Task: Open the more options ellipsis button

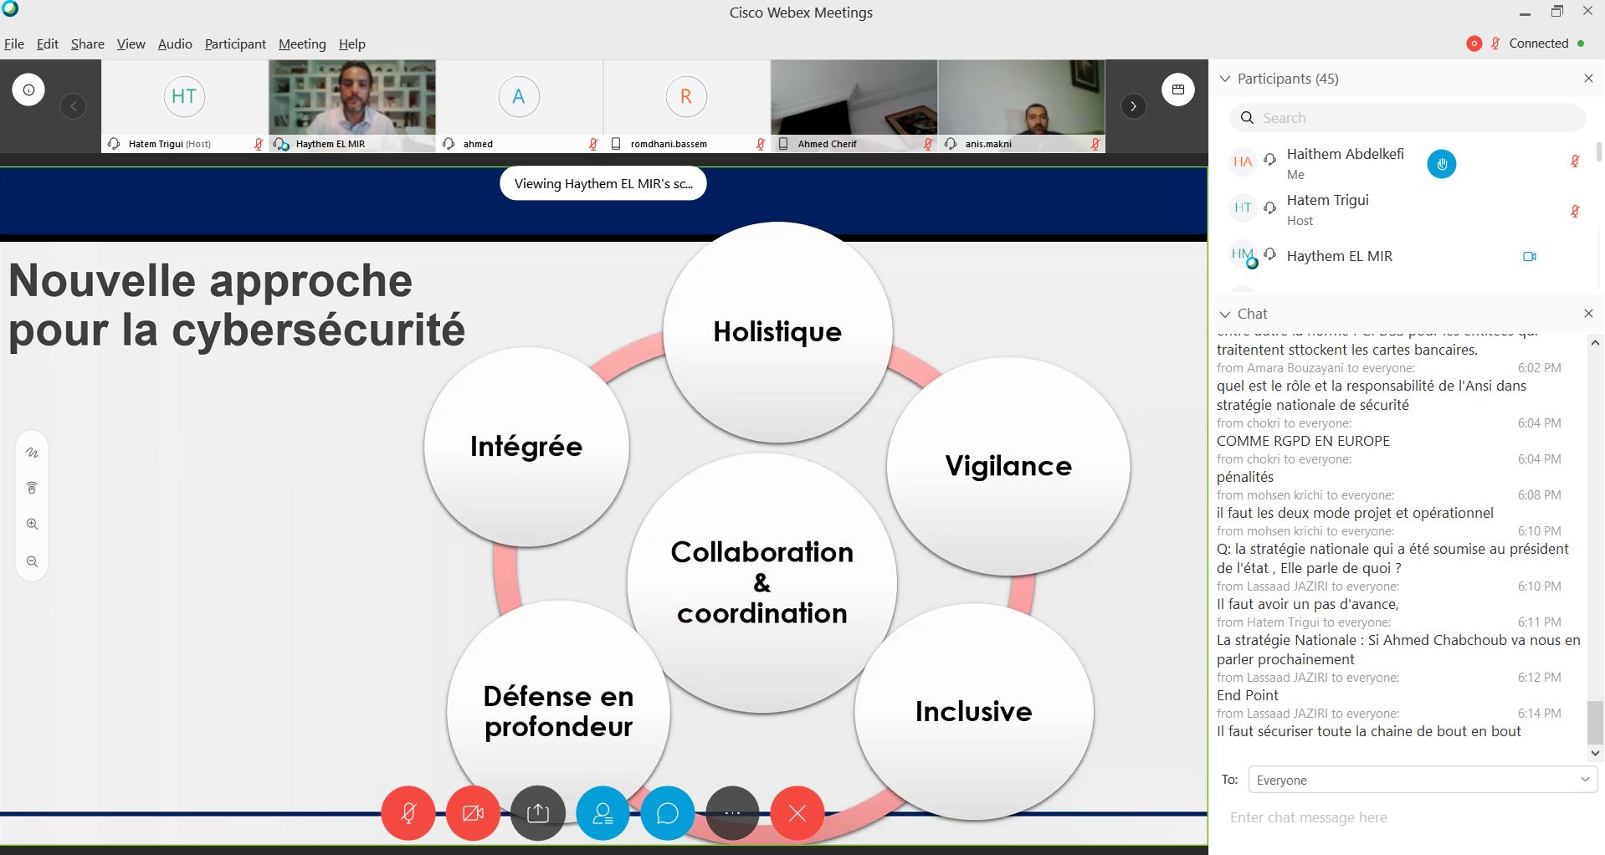Action: click(732, 812)
